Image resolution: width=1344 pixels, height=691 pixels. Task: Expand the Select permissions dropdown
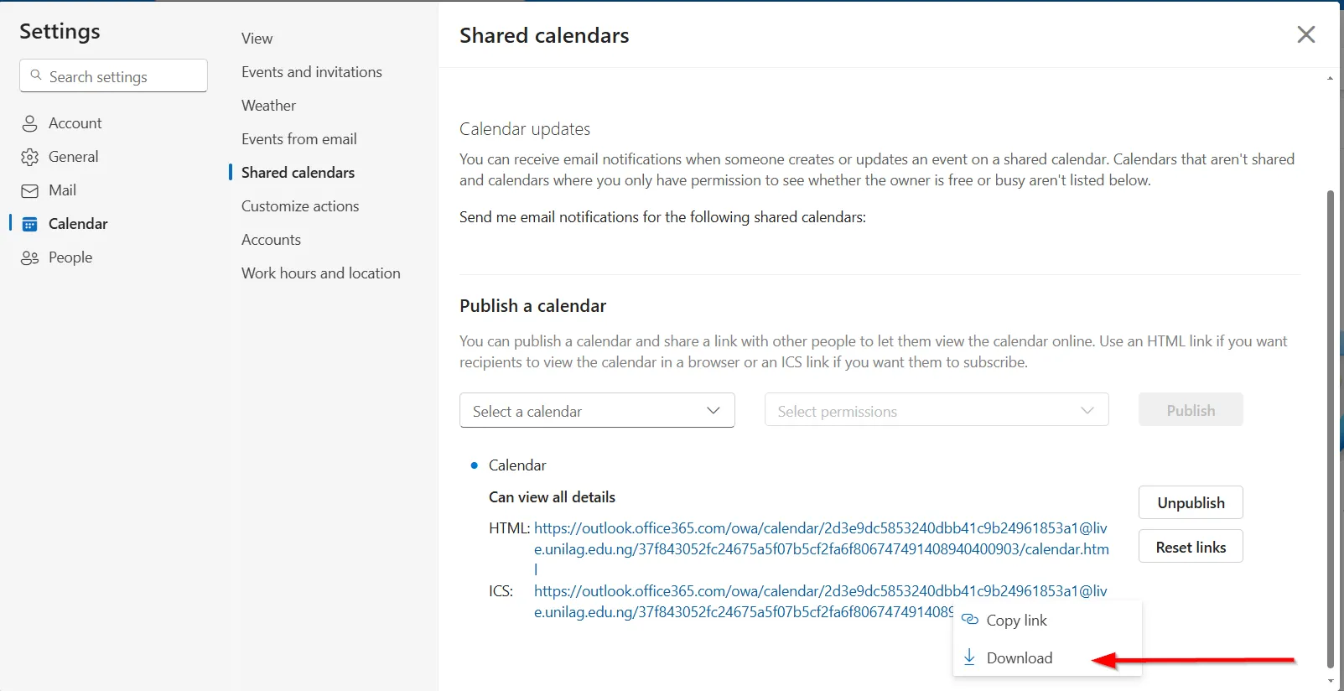(x=936, y=411)
